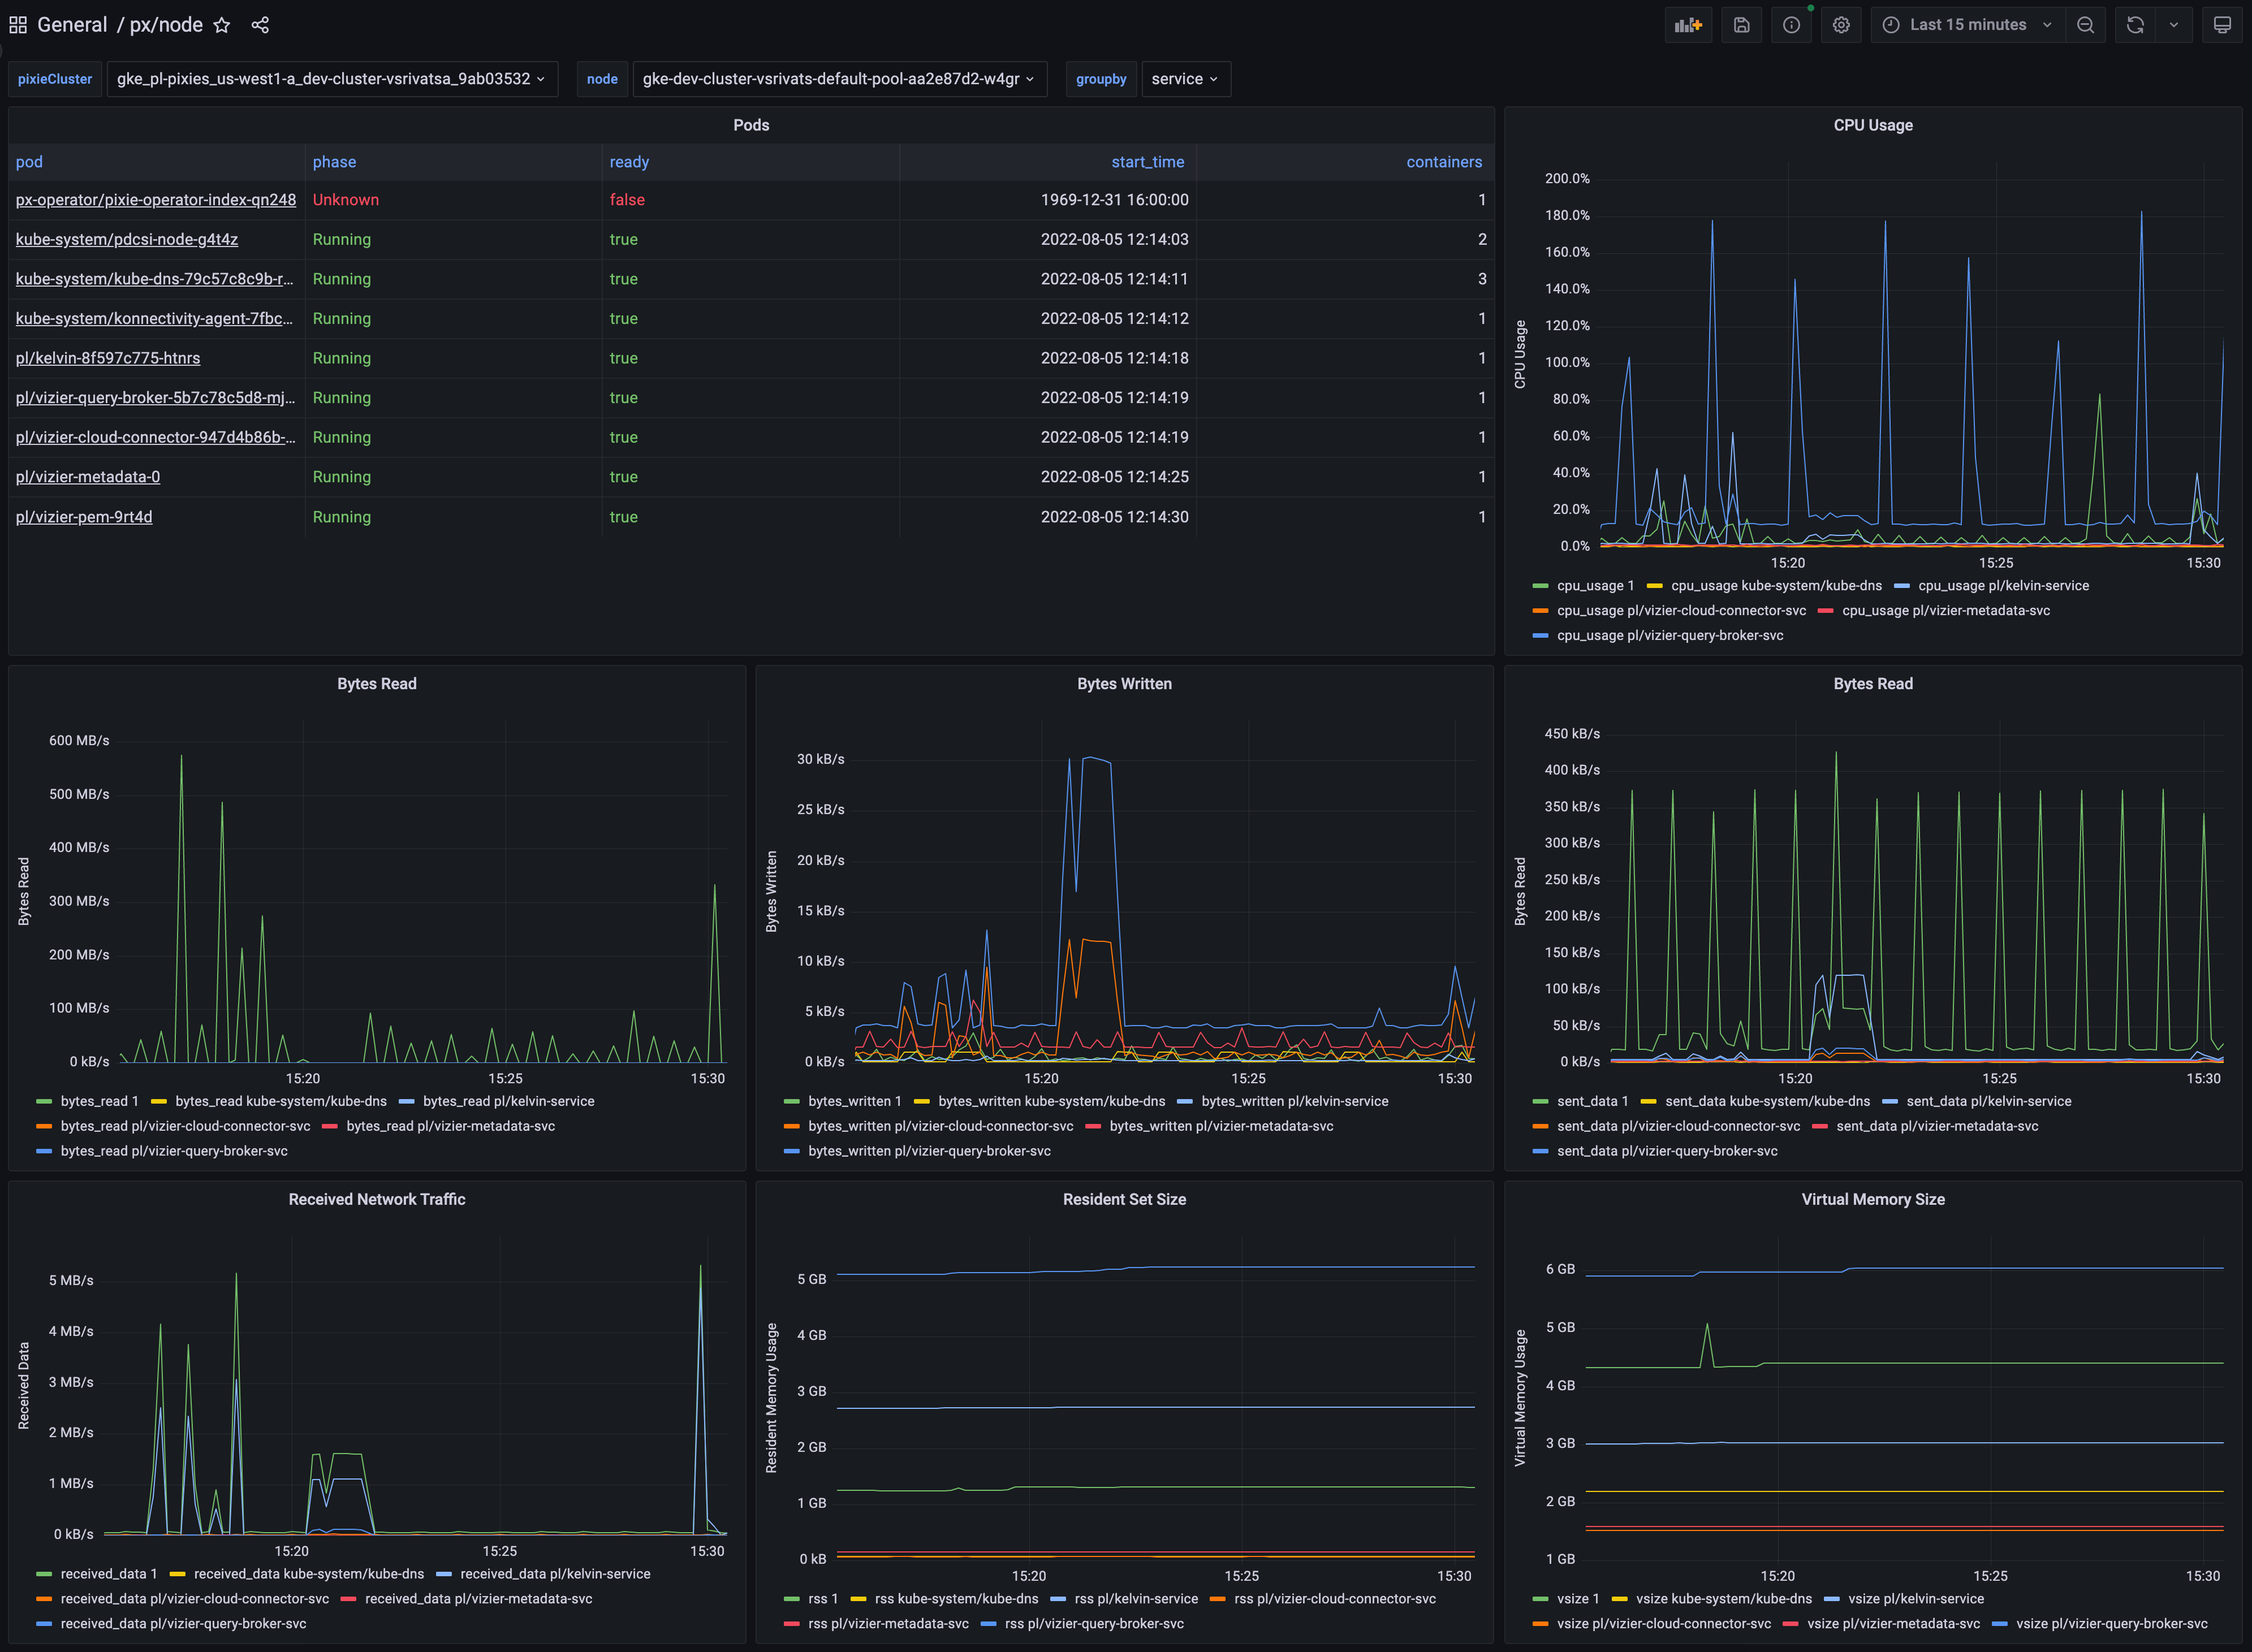The image size is (2252, 1652).
Task: Sort table by start_time column header
Action: point(1146,162)
